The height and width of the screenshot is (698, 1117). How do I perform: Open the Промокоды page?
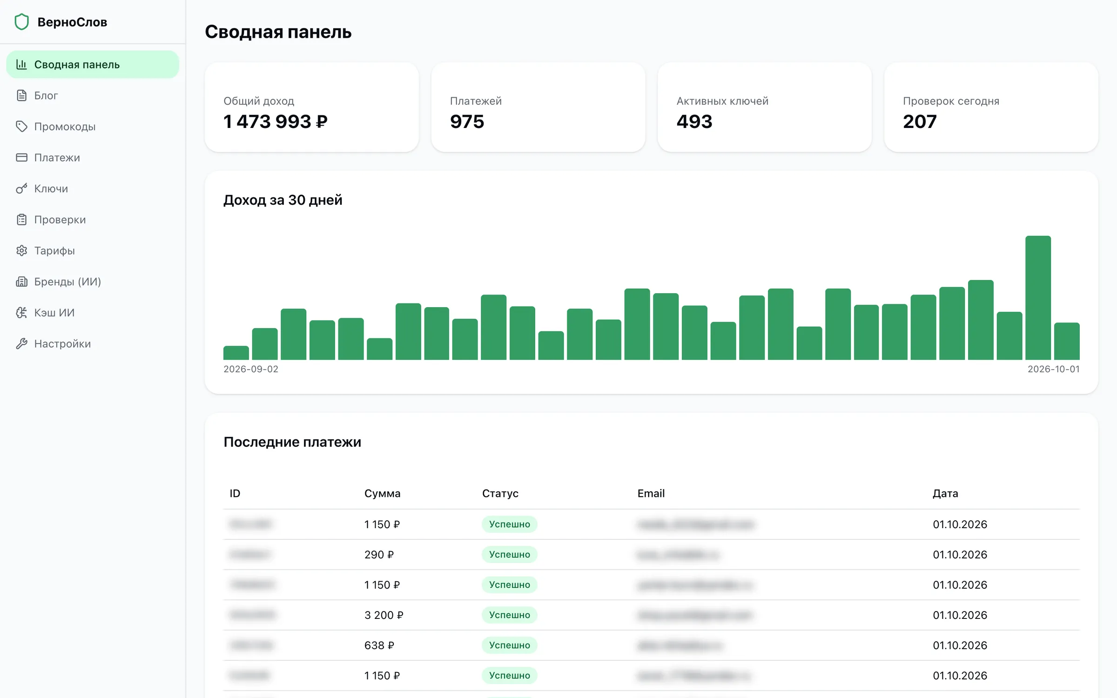[93, 127]
